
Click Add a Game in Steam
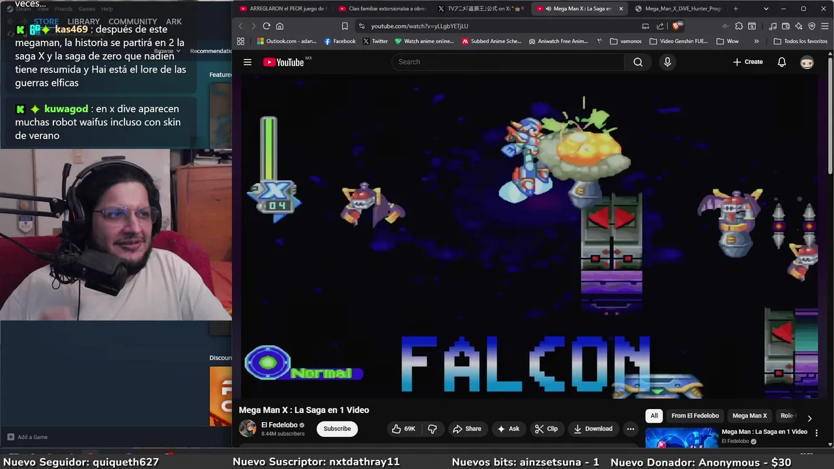coord(27,437)
